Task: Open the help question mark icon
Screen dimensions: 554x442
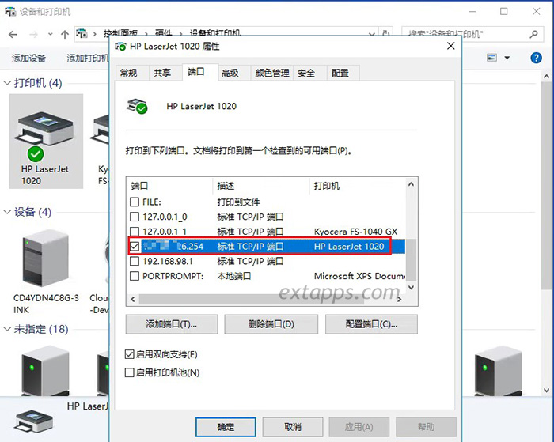Action: pyautogui.click(x=536, y=58)
